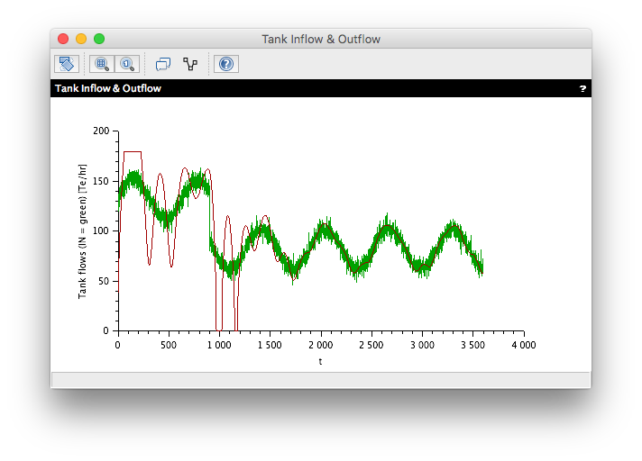Click the y-axis label Tank flows (IN = green)

[x=82, y=231]
